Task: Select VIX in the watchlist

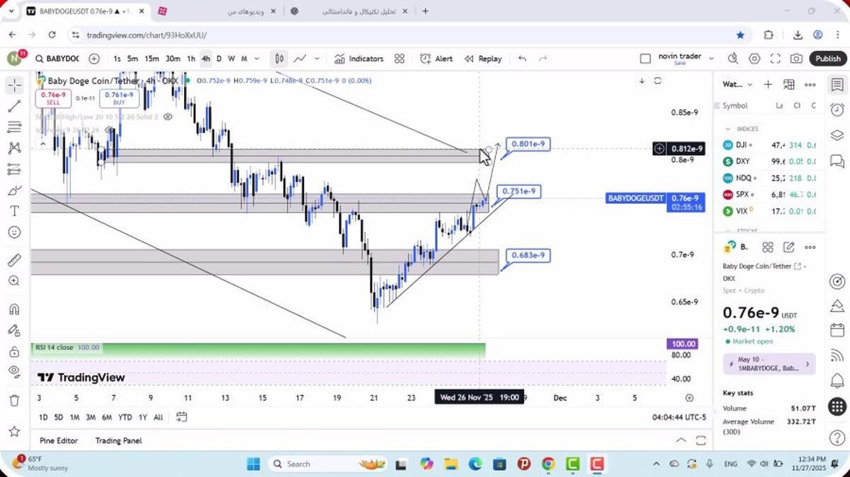Action: 770,211
